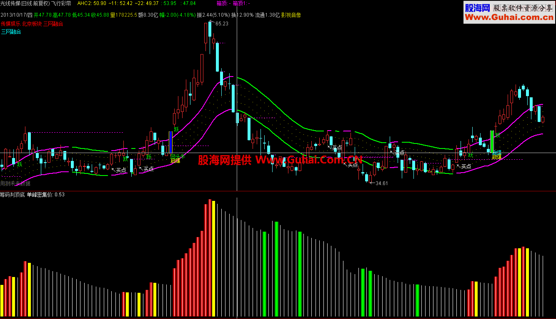Viewport: 556px width, 319px height.
Task: Select the turnover amount 额8.30亿
Action: [148, 15]
